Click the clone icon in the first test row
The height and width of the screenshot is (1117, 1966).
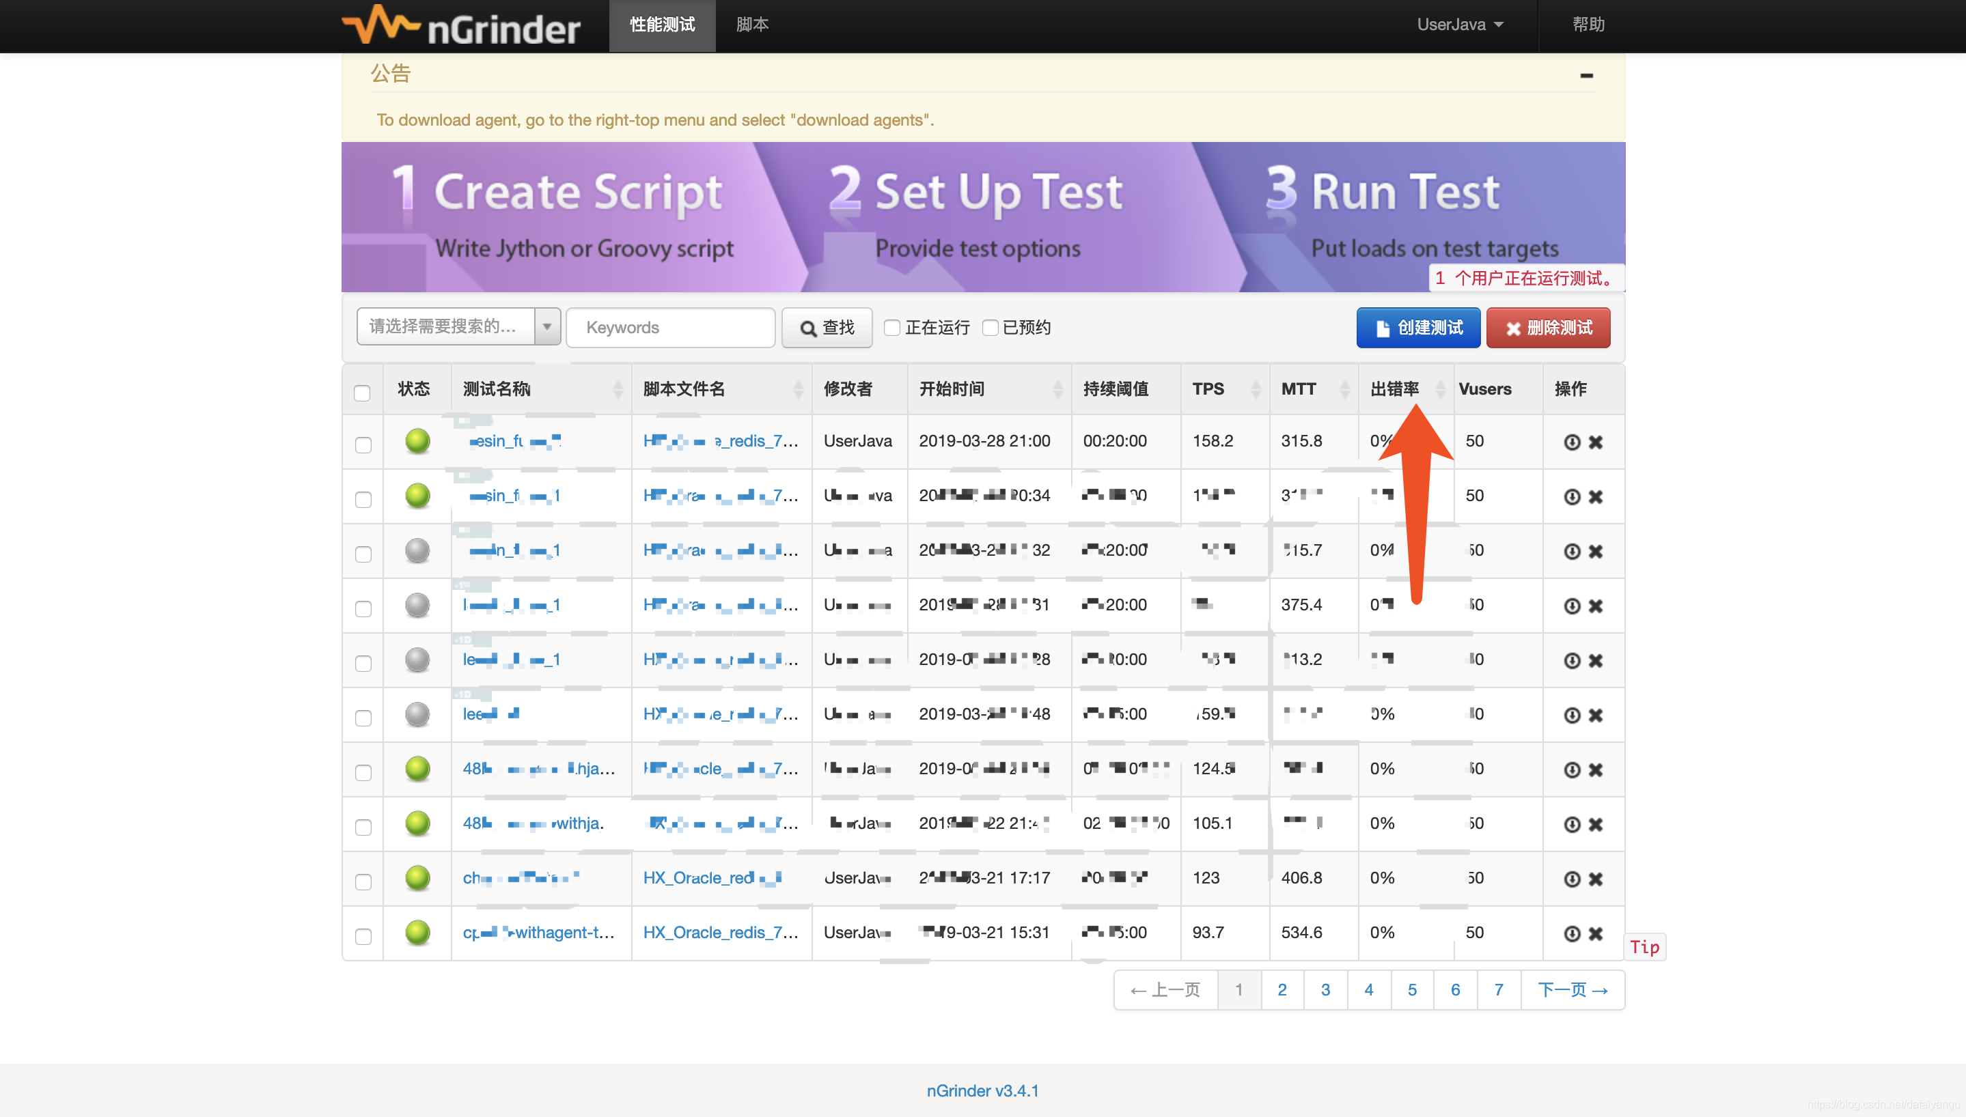(x=1572, y=442)
